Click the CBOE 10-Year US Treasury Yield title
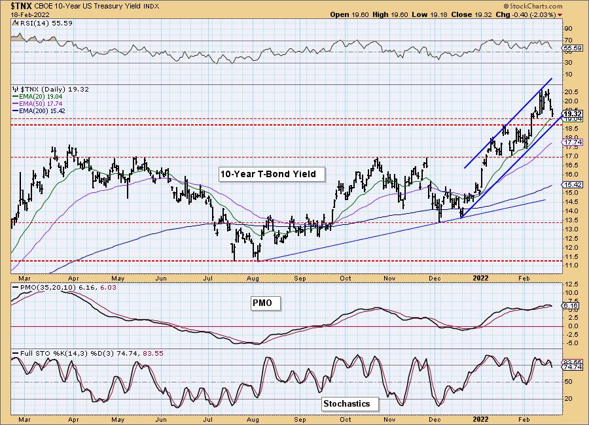Screen dimensions: 589x425 [x=88, y=7]
